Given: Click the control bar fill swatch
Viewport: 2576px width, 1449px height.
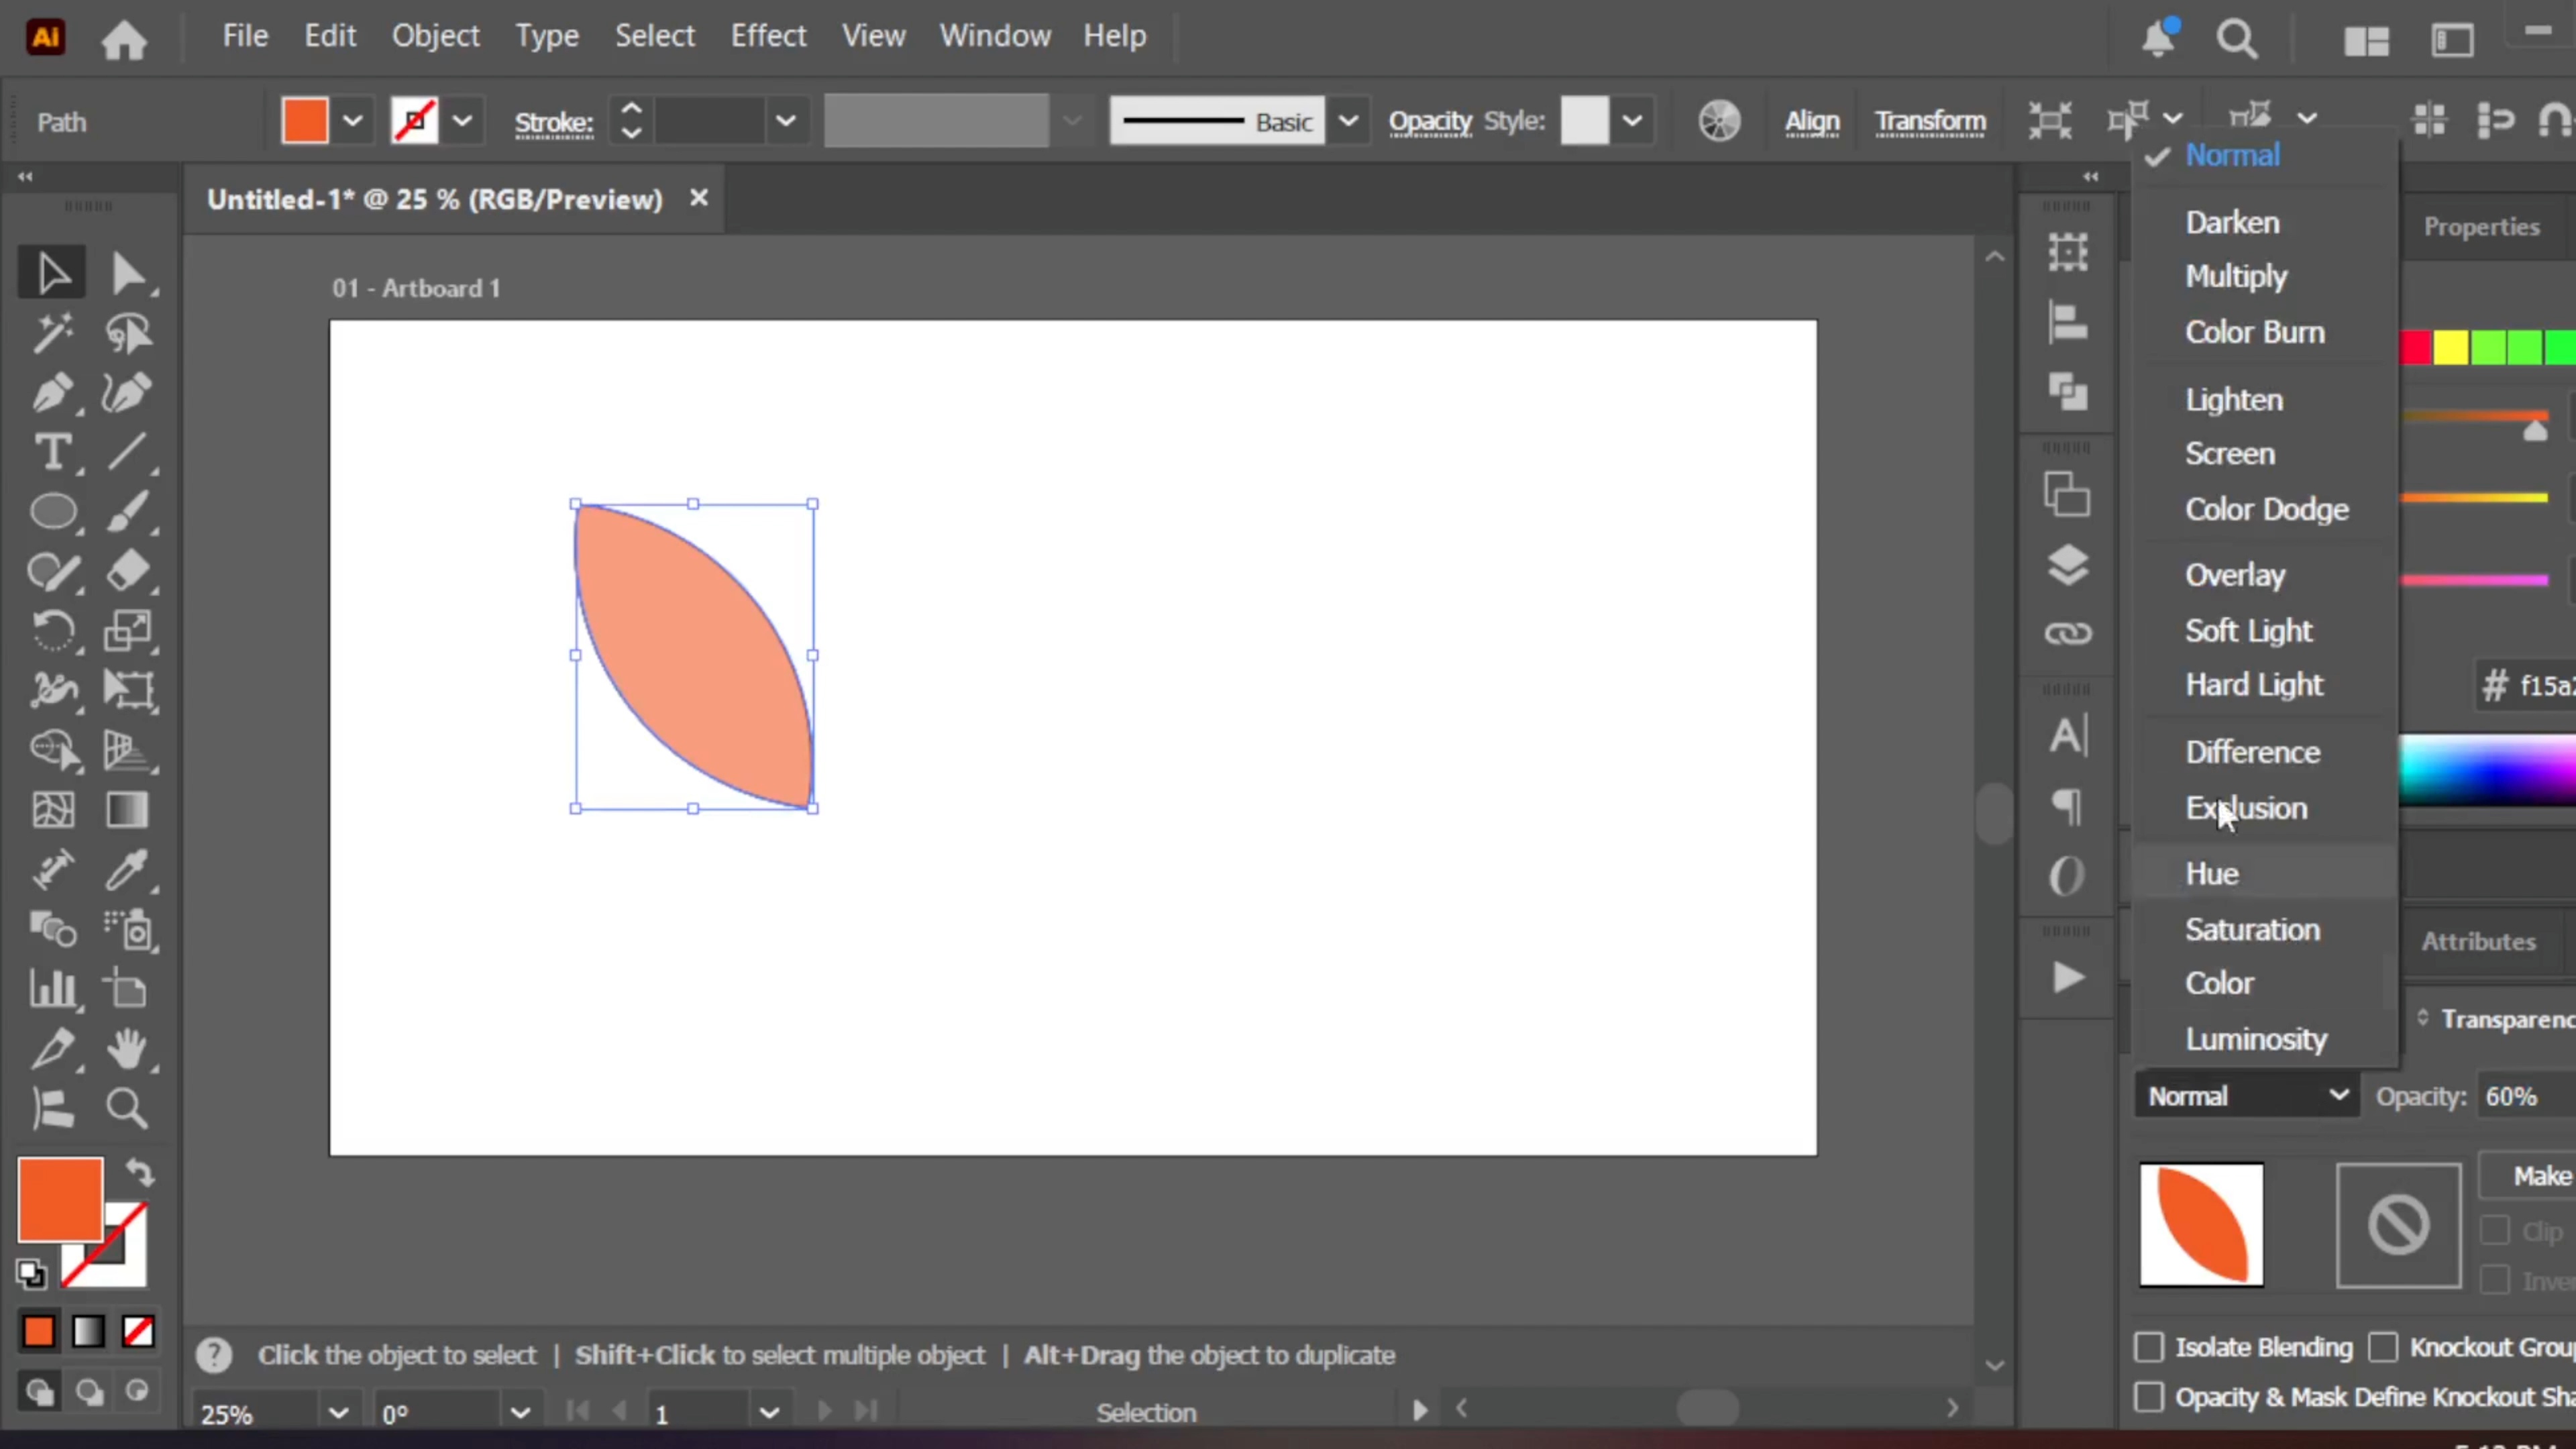Looking at the screenshot, I should pyautogui.click(x=304, y=122).
